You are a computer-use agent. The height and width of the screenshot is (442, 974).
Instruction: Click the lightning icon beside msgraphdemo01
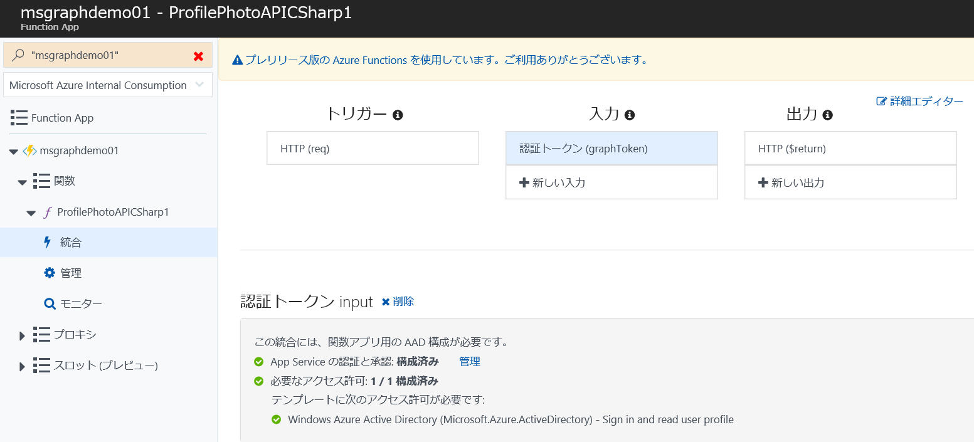click(x=31, y=150)
